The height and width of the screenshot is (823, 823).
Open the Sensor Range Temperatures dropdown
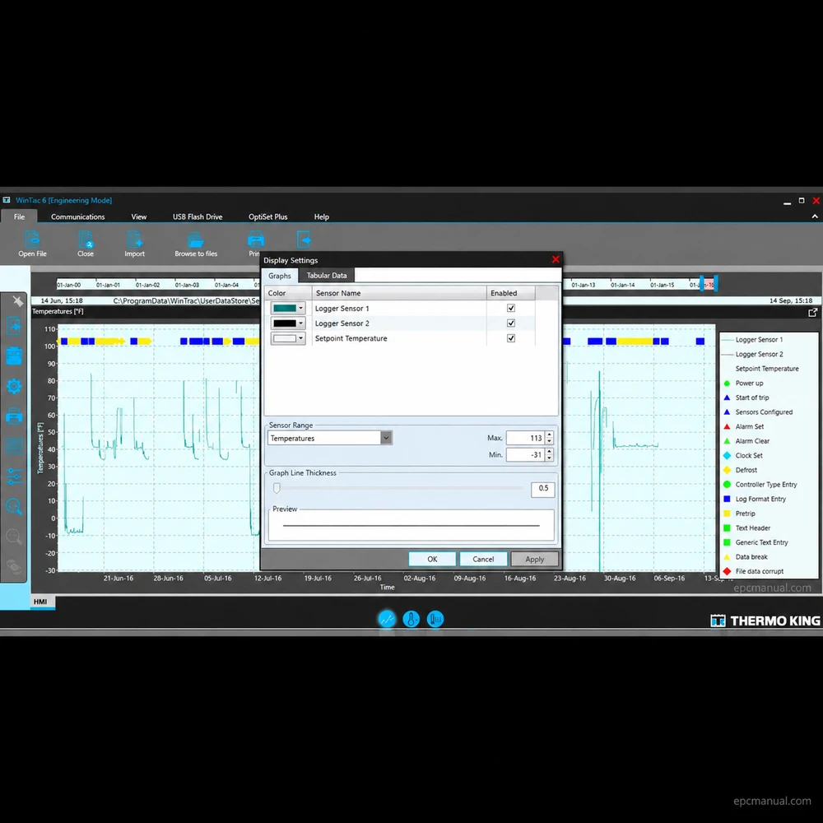click(x=386, y=438)
